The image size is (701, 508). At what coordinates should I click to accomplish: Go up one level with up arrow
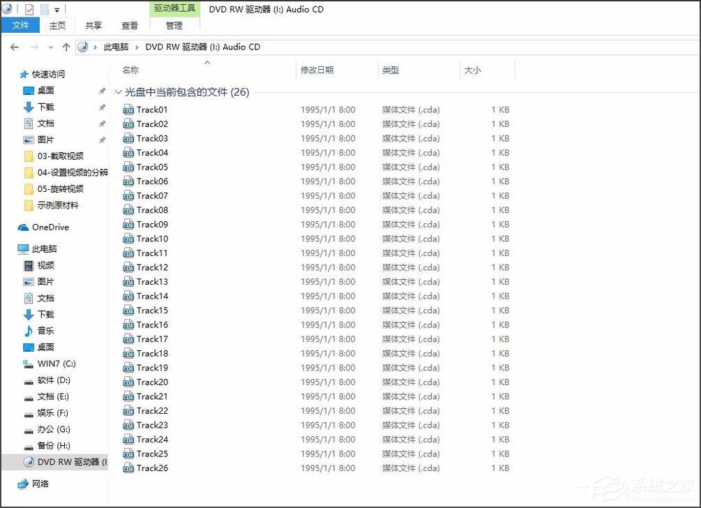click(66, 47)
